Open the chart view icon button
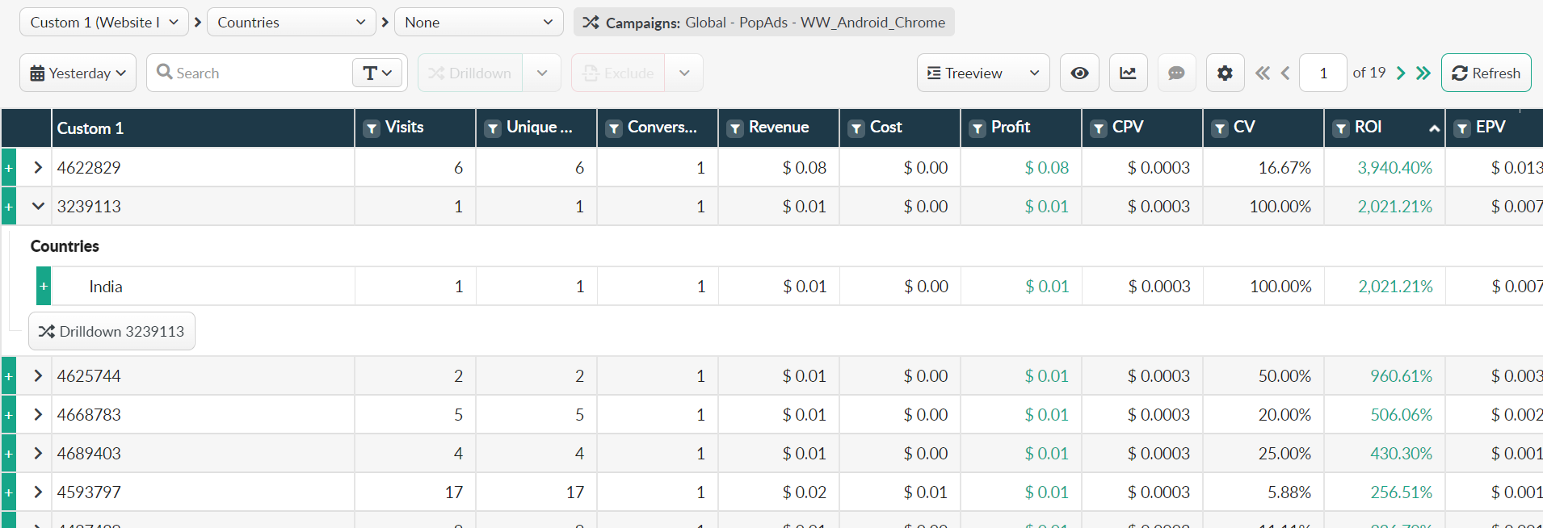 pyautogui.click(x=1128, y=73)
